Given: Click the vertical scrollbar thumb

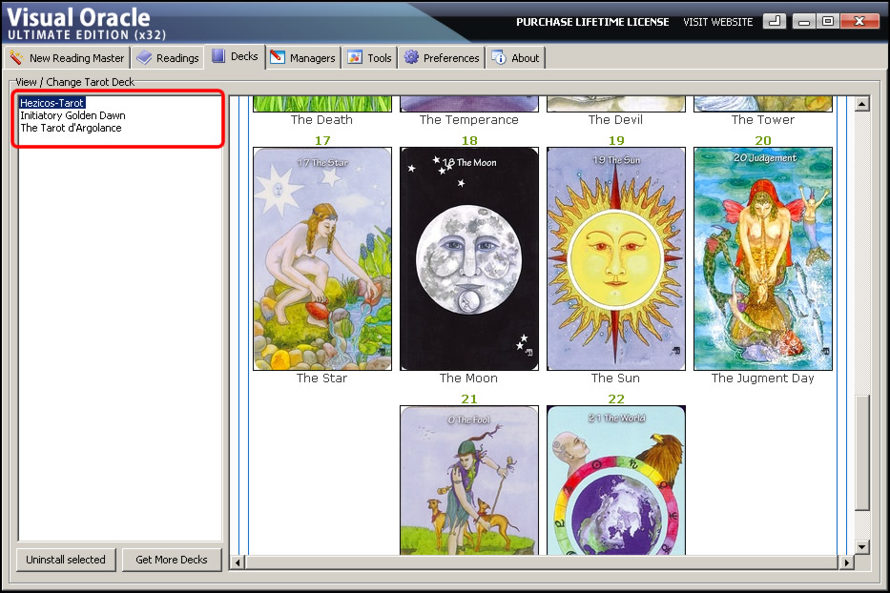Looking at the screenshot, I should click(x=862, y=453).
